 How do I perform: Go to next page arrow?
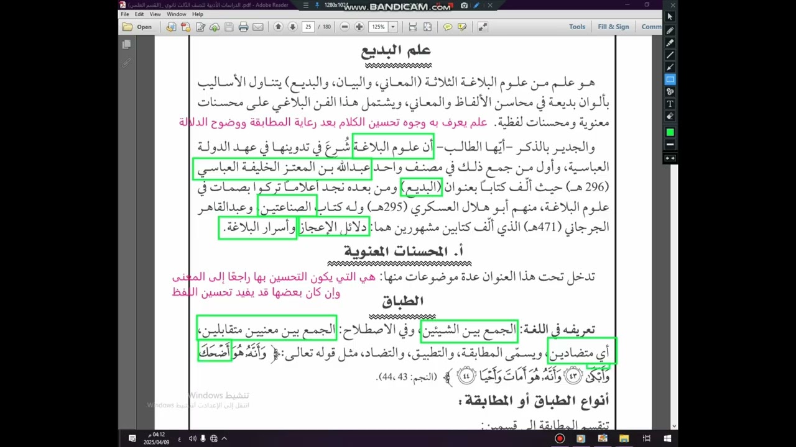click(292, 27)
